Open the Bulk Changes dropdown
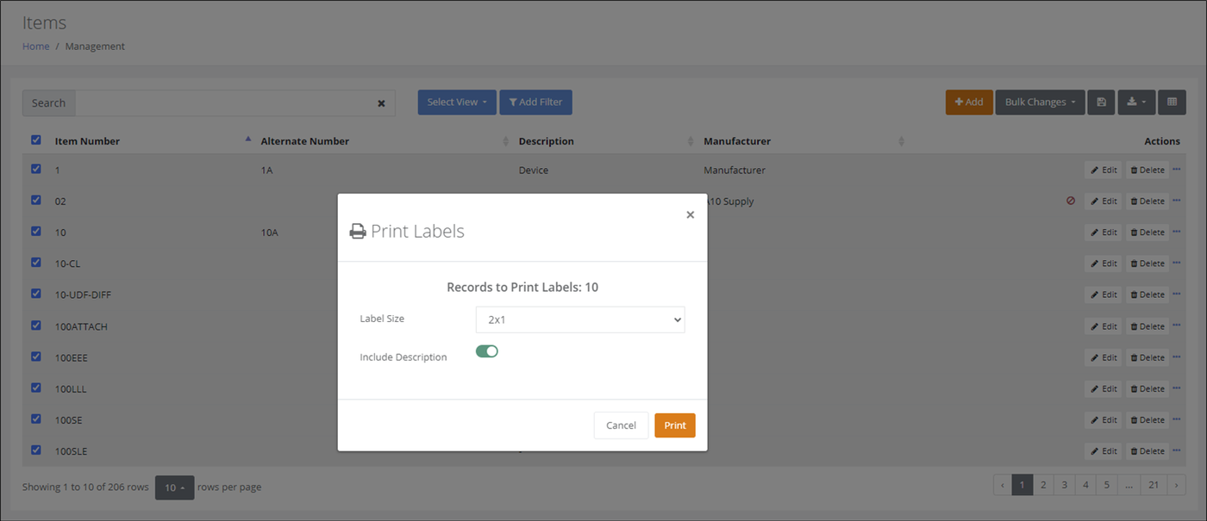This screenshot has height=521, width=1207. pyautogui.click(x=1040, y=102)
